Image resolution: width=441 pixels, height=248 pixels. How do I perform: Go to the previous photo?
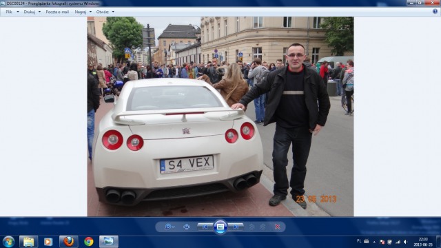click(x=205, y=227)
